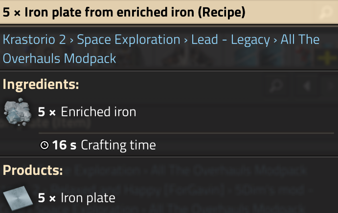
Task: Click the faint magnifier icon in the title bar
Action: point(324,11)
